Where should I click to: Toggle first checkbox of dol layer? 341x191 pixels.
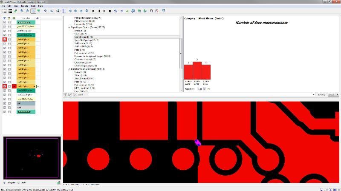pos(5,103)
